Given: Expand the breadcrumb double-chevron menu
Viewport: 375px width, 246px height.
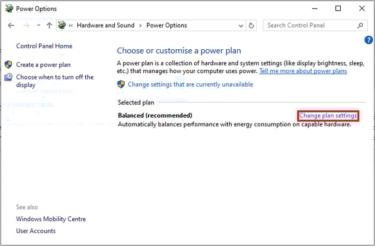Looking at the screenshot, I should coord(71,26).
